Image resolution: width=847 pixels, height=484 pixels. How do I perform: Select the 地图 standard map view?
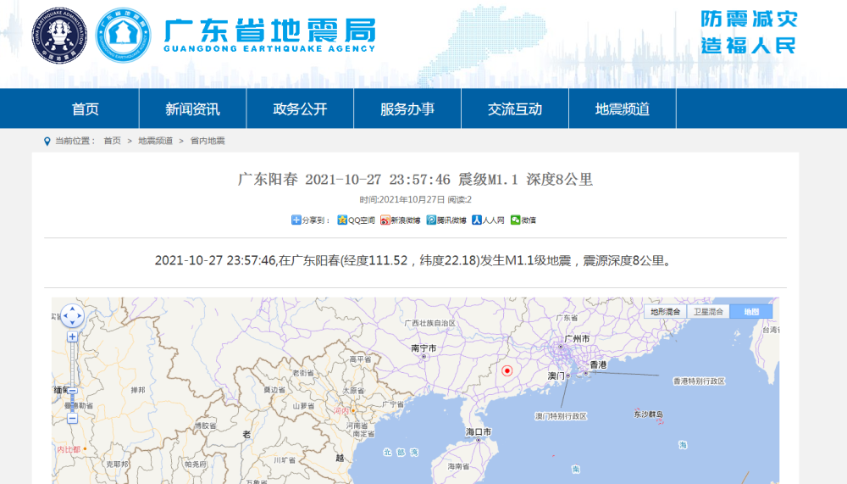pos(751,311)
